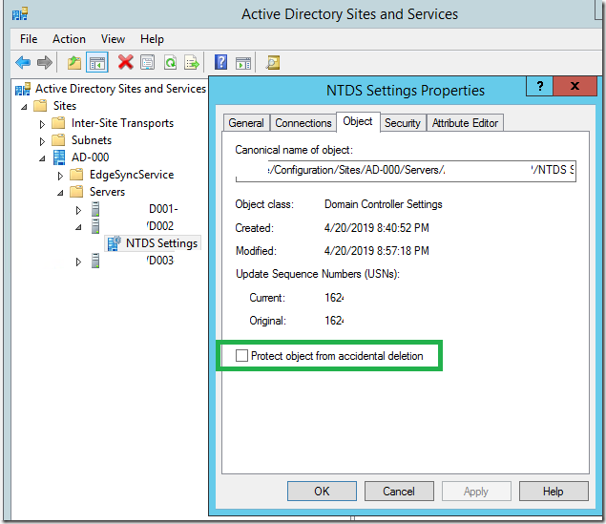
Task: Click the export list toolbar icon
Action: [x=192, y=62]
